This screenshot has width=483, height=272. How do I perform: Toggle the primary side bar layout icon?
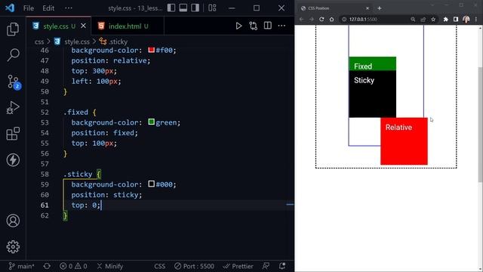pos(171,8)
